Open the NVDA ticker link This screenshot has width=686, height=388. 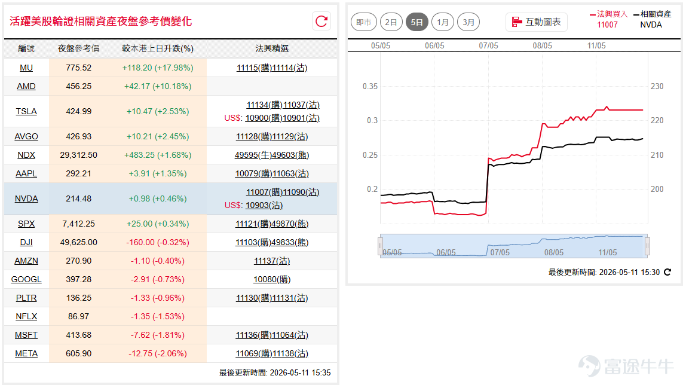pos(26,199)
